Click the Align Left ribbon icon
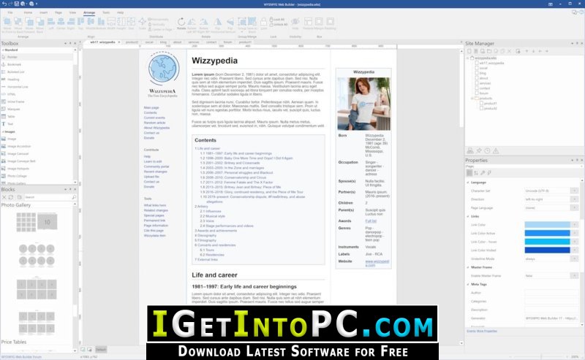Image resolution: width=585 pixels, height=360 pixels. [x=51, y=23]
